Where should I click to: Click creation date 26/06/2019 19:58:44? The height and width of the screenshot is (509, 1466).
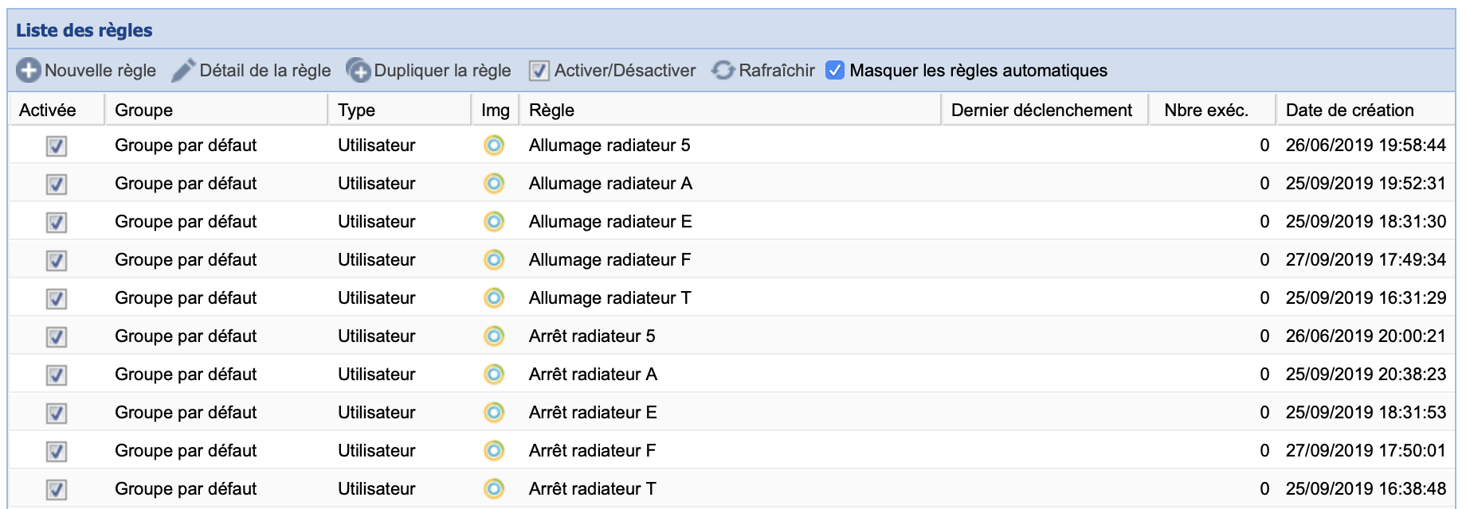(x=1366, y=145)
